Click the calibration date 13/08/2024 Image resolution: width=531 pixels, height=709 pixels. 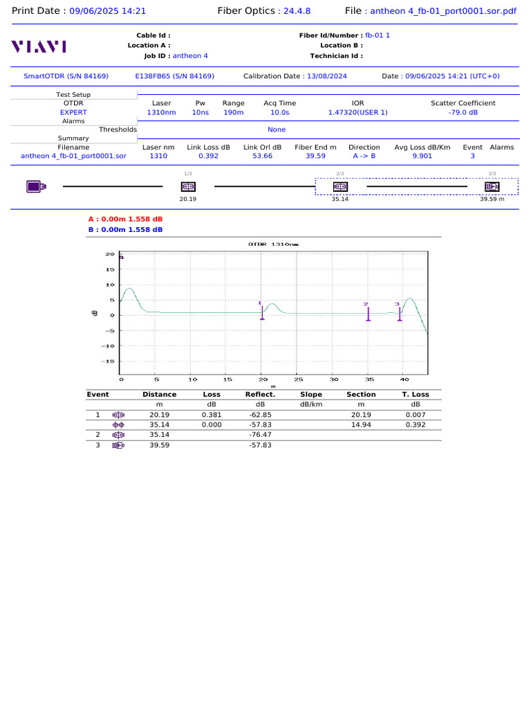[x=327, y=76]
